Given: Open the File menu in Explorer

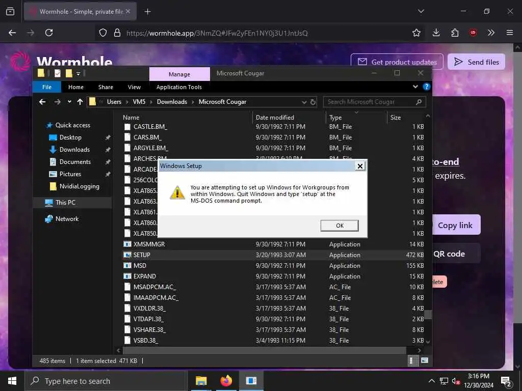Looking at the screenshot, I should tap(47, 87).
